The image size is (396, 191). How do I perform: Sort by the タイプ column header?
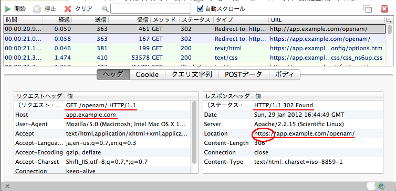241,20
